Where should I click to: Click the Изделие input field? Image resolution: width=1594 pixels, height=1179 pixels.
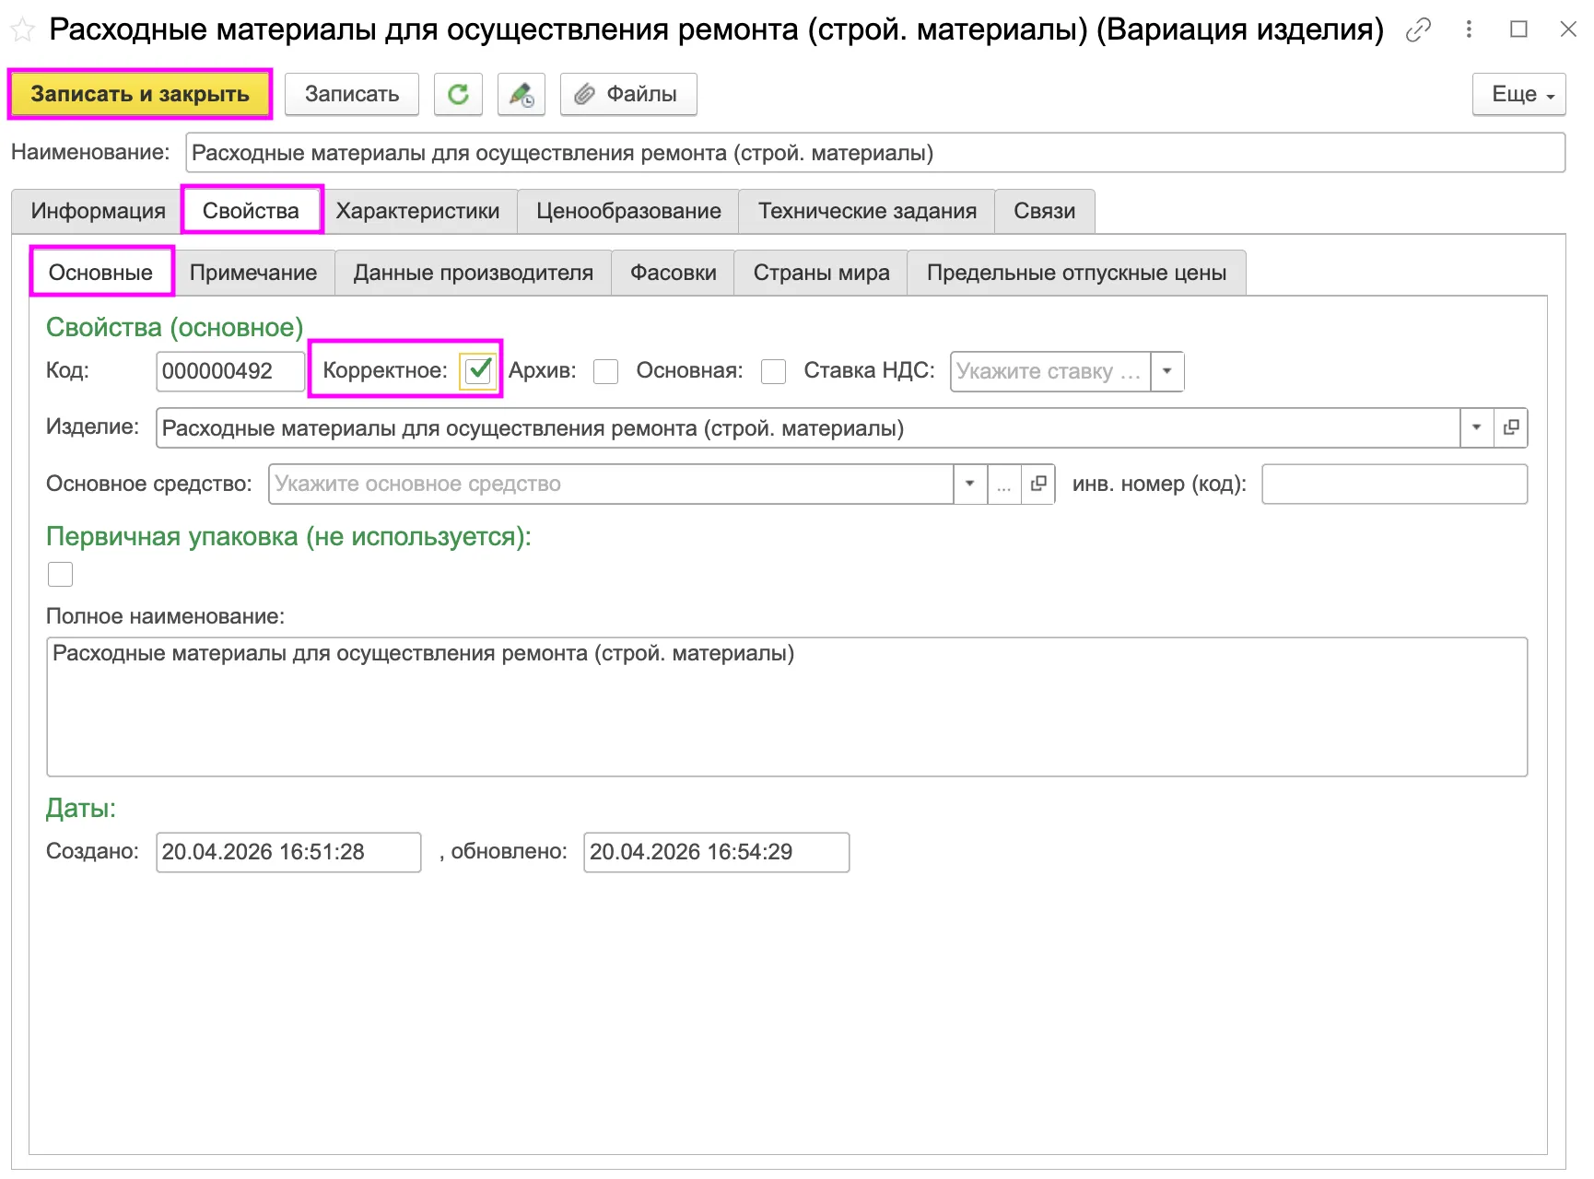coord(808,427)
